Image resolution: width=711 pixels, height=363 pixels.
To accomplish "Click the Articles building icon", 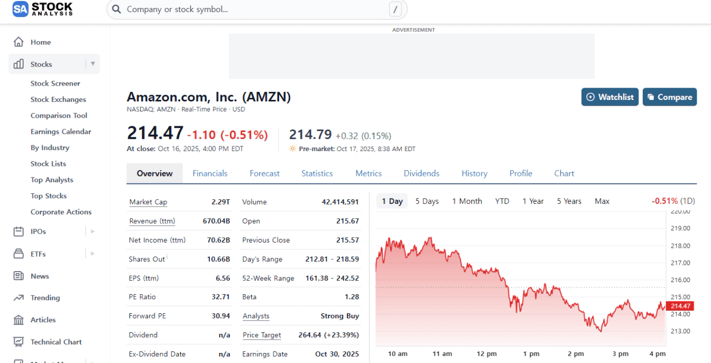I will point(19,320).
